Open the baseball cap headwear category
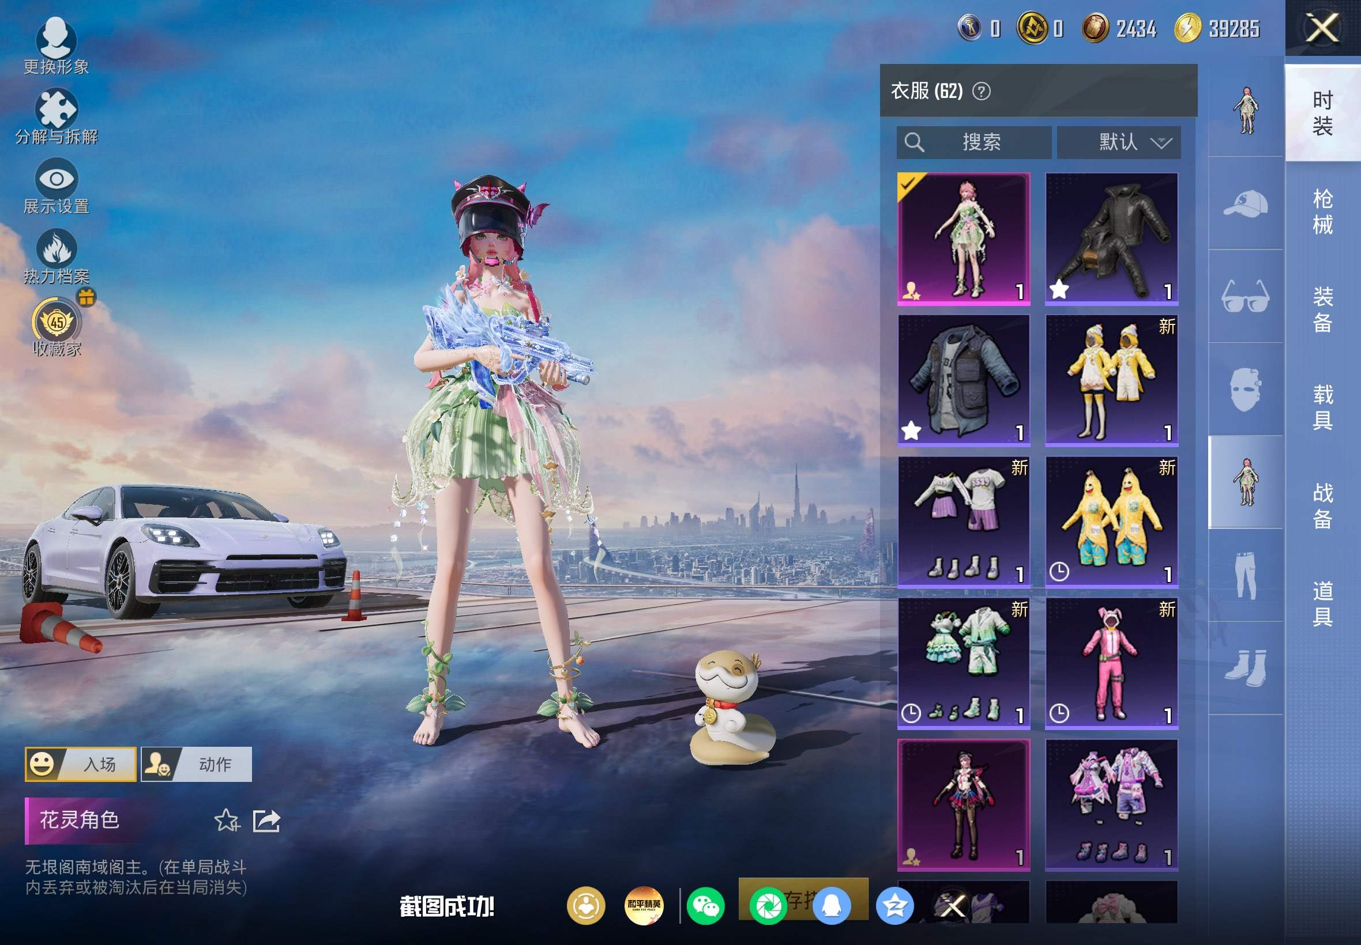The width and height of the screenshot is (1361, 945). point(1246,203)
